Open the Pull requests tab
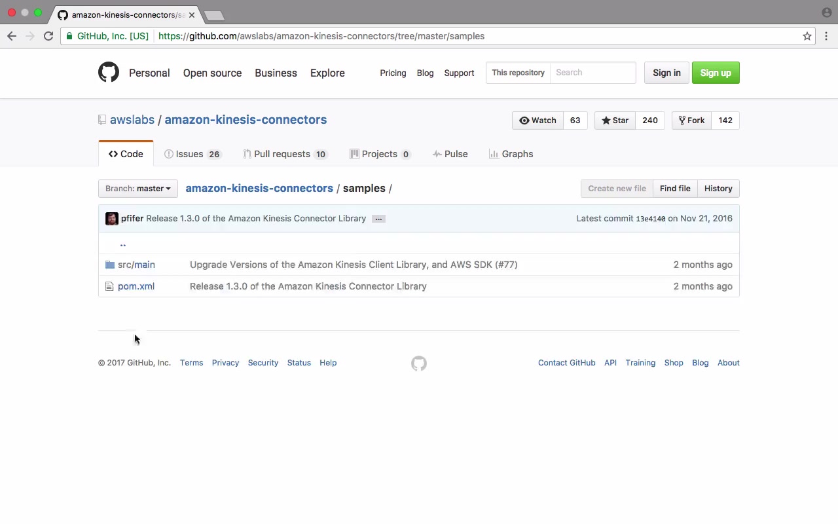838x524 pixels. (x=285, y=154)
